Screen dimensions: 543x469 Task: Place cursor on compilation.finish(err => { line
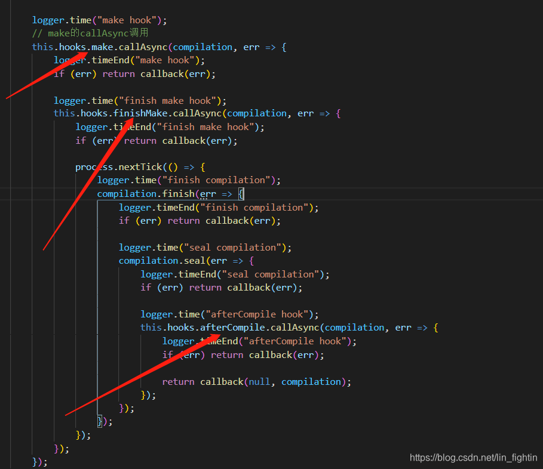170,194
